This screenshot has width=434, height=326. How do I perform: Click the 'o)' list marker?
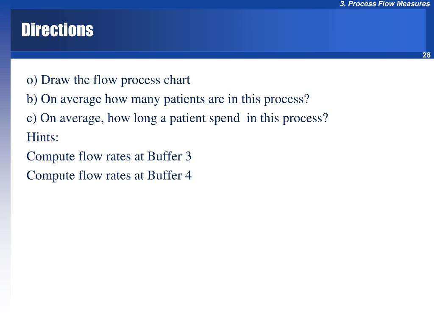point(32,80)
